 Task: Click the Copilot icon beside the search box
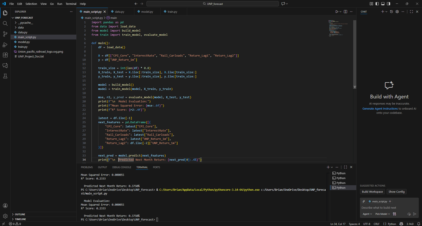[x=283, y=4]
